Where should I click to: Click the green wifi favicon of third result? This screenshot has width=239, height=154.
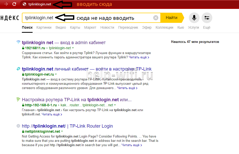coord(18,100)
